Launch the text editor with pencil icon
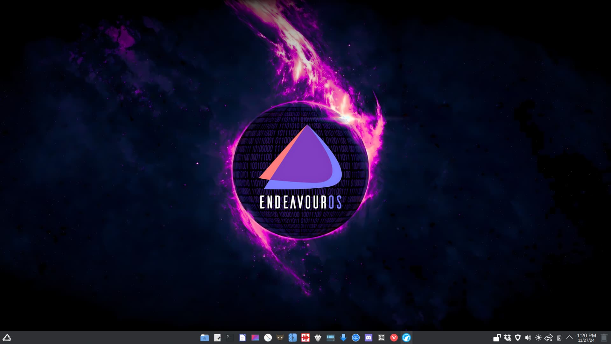 [x=217, y=338]
